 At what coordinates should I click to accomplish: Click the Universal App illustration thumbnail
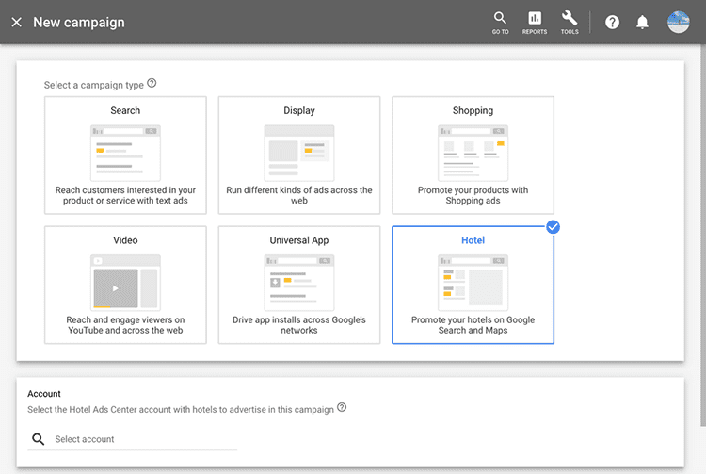[299, 283]
